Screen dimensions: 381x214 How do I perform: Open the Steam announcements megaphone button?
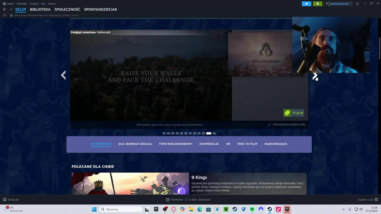point(306,4)
